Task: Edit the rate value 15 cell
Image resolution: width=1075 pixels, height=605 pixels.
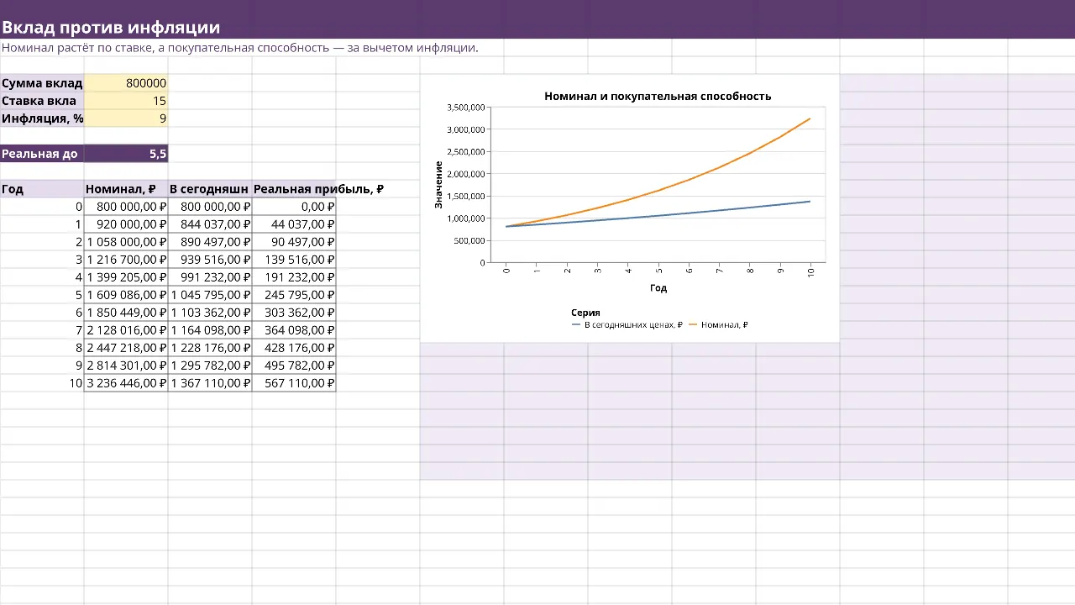Action: (126, 101)
